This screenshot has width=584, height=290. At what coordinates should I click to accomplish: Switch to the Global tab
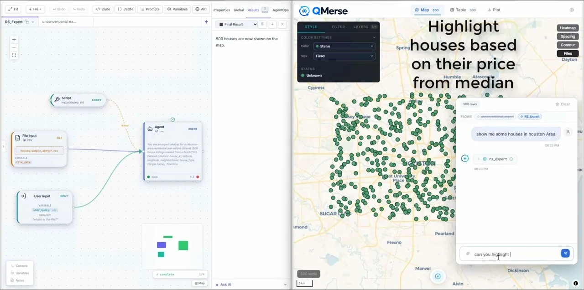[239, 10]
